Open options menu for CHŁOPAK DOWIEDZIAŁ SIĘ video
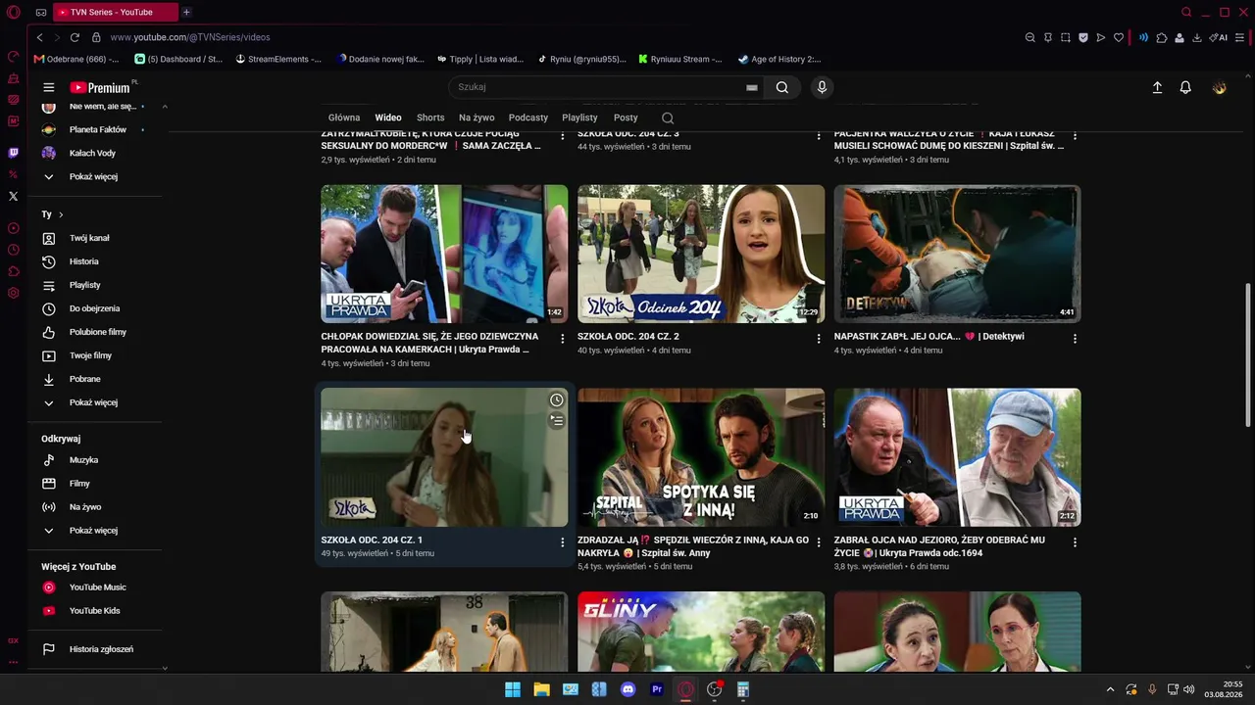 pos(562,339)
